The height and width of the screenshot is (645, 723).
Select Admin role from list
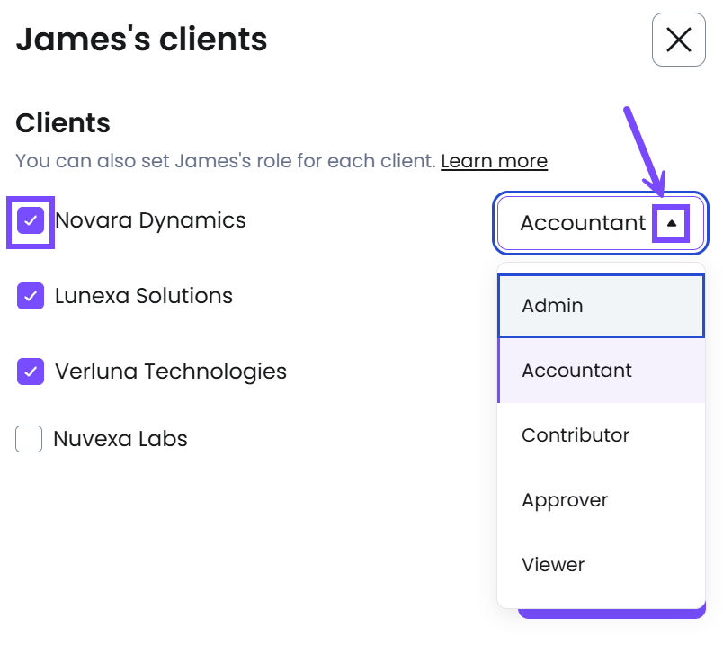(x=602, y=306)
